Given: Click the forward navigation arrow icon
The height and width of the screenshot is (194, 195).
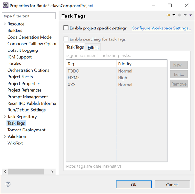Looking at the screenshot, I should pos(179,15).
